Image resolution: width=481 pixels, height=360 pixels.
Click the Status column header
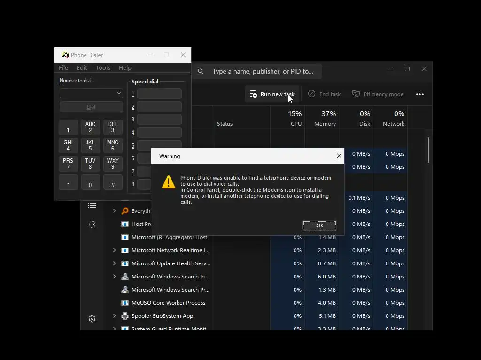click(242, 118)
